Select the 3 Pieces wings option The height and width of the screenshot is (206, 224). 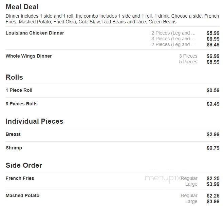pyautogui.click(x=188, y=56)
